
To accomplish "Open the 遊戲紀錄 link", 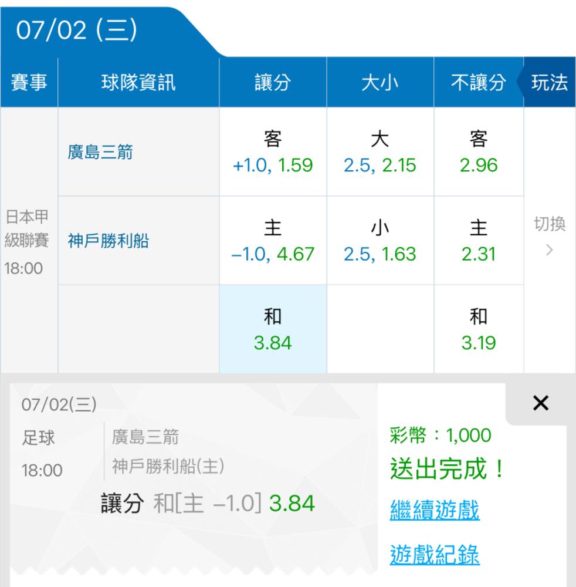I will point(435,554).
